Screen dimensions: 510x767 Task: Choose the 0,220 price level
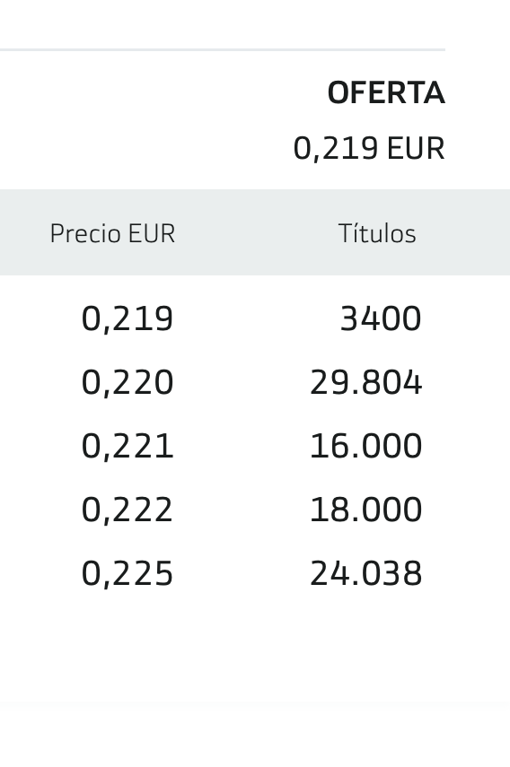click(x=127, y=382)
